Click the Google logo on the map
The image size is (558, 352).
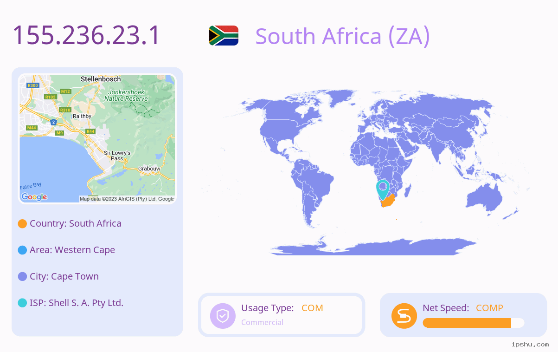point(34,197)
